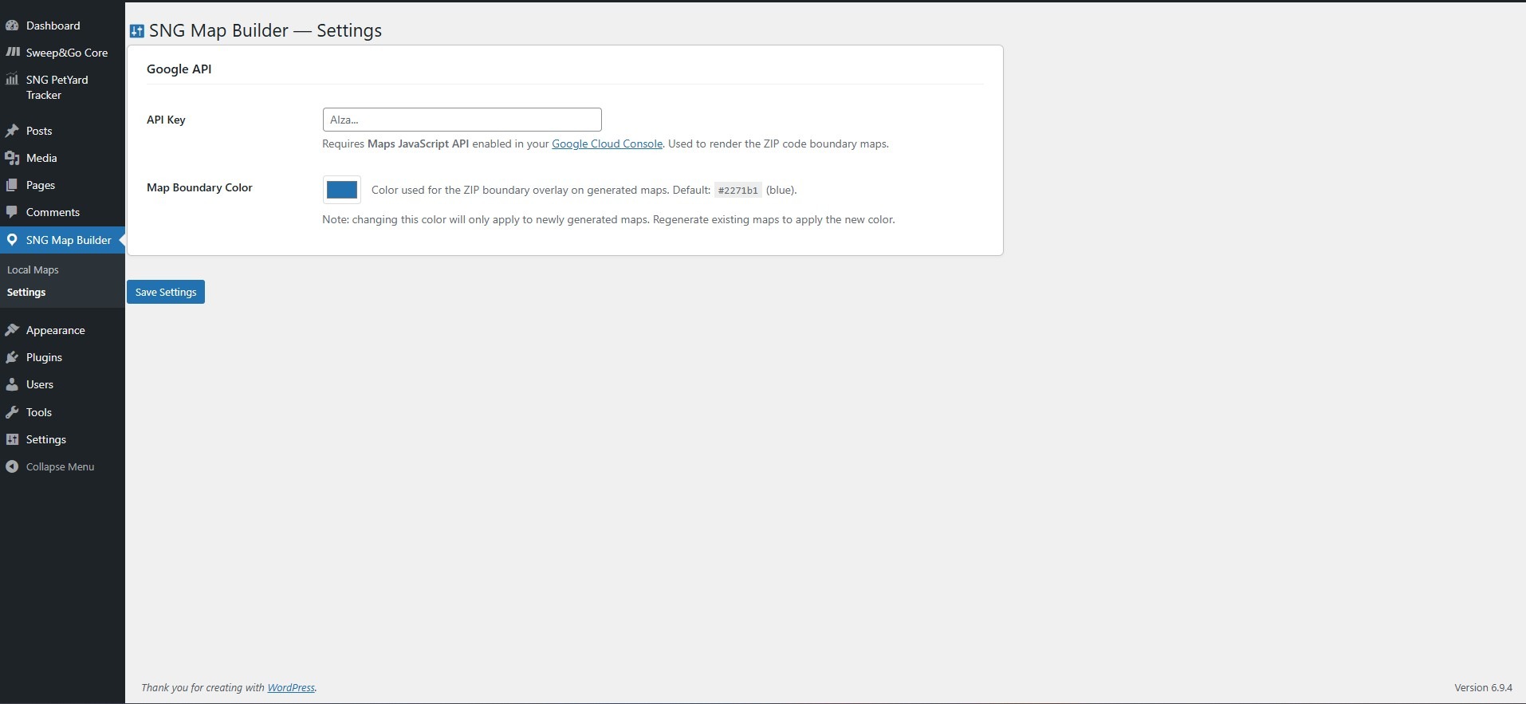Focus the API Key input field
The height and width of the screenshot is (704, 1526).
[x=462, y=120]
